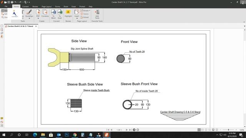Go to previous view button
Image resolution: width=246 pixels, height=138 pixels.
tap(134, 130)
